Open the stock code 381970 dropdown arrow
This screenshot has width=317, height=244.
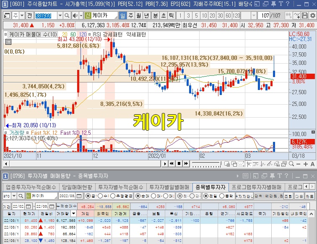pyautogui.click(x=60, y=15)
